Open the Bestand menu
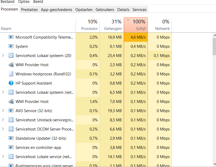This screenshot has width=216, height=167. pos(7,2)
